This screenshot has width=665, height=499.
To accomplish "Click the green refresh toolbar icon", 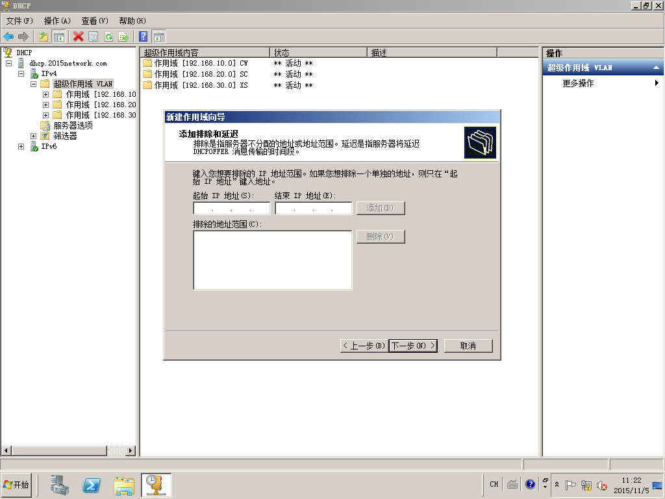I will click(x=108, y=37).
